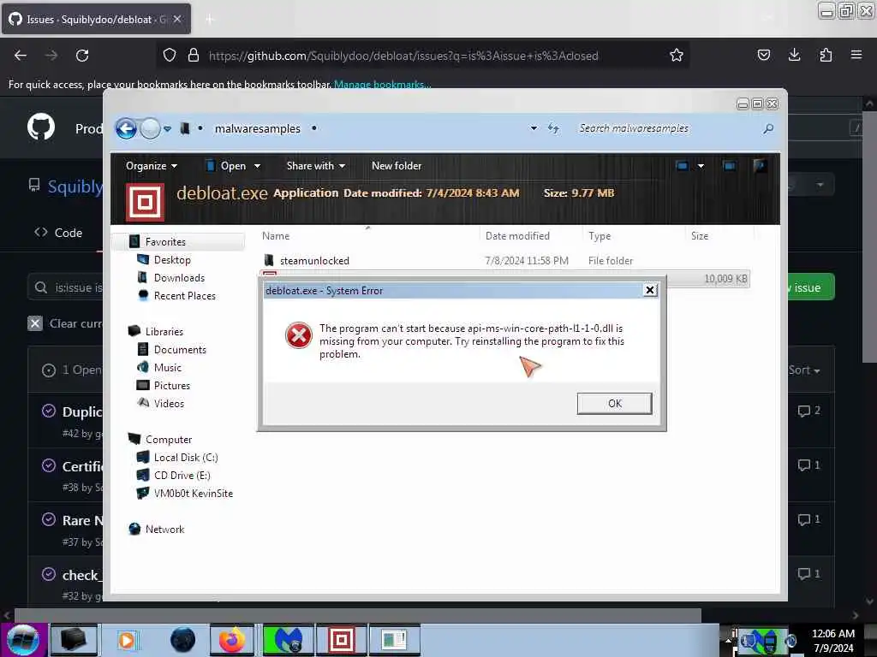Go back in Explorer with blue arrow
Screen dimensions: 877x657
[x=127, y=128]
